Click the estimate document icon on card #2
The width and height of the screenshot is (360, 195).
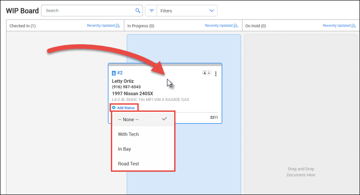[114, 73]
